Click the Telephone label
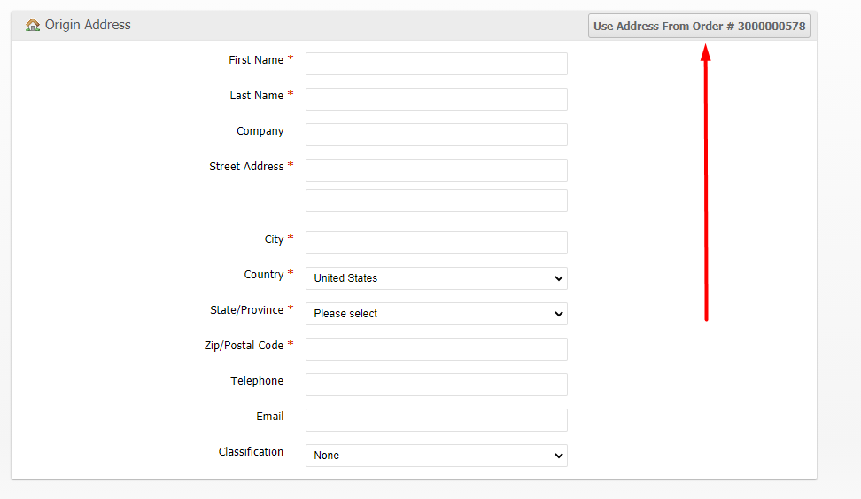The height and width of the screenshot is (499, 861). pyautogui.click(x=257, y=381)
